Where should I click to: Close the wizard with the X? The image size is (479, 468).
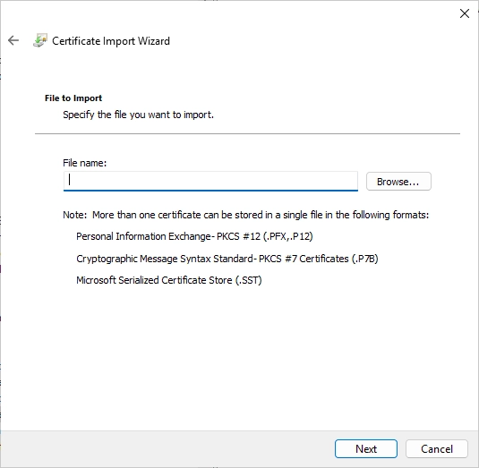(465, 13)
